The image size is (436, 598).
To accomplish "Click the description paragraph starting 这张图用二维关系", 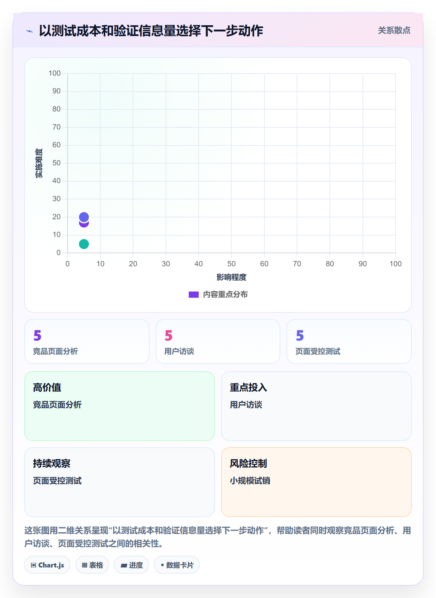I will pos(218,537).
